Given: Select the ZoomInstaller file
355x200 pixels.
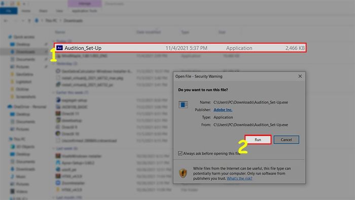Looking at the screenshot, I should tap(73, 183).
